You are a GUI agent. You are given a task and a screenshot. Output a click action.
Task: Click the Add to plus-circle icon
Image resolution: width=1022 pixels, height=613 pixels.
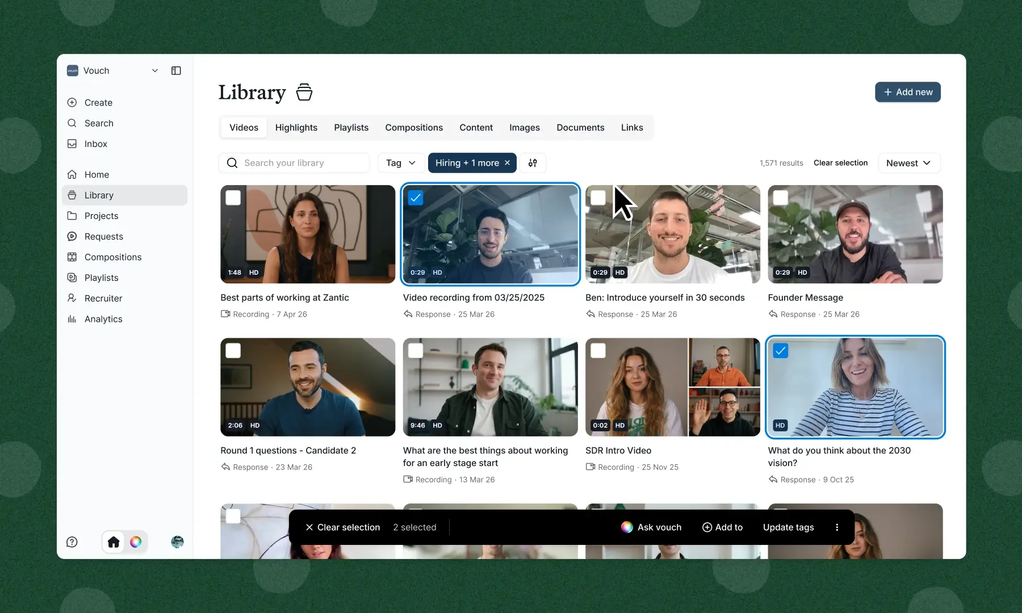click(x=707, y=527)
